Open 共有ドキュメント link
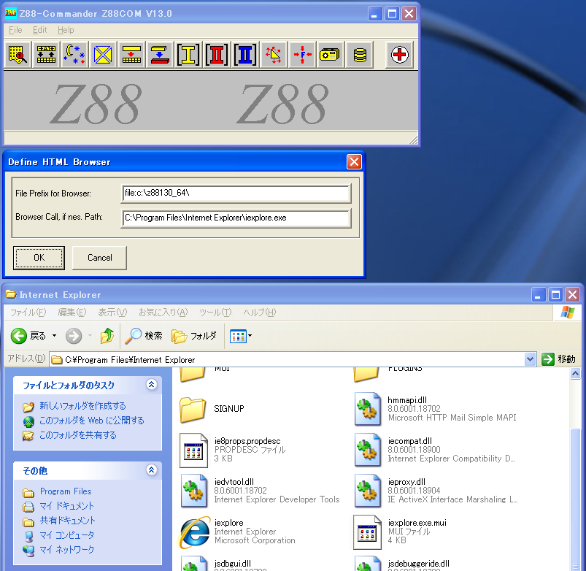This screenshot has width=586, height=571. [67, 521]
